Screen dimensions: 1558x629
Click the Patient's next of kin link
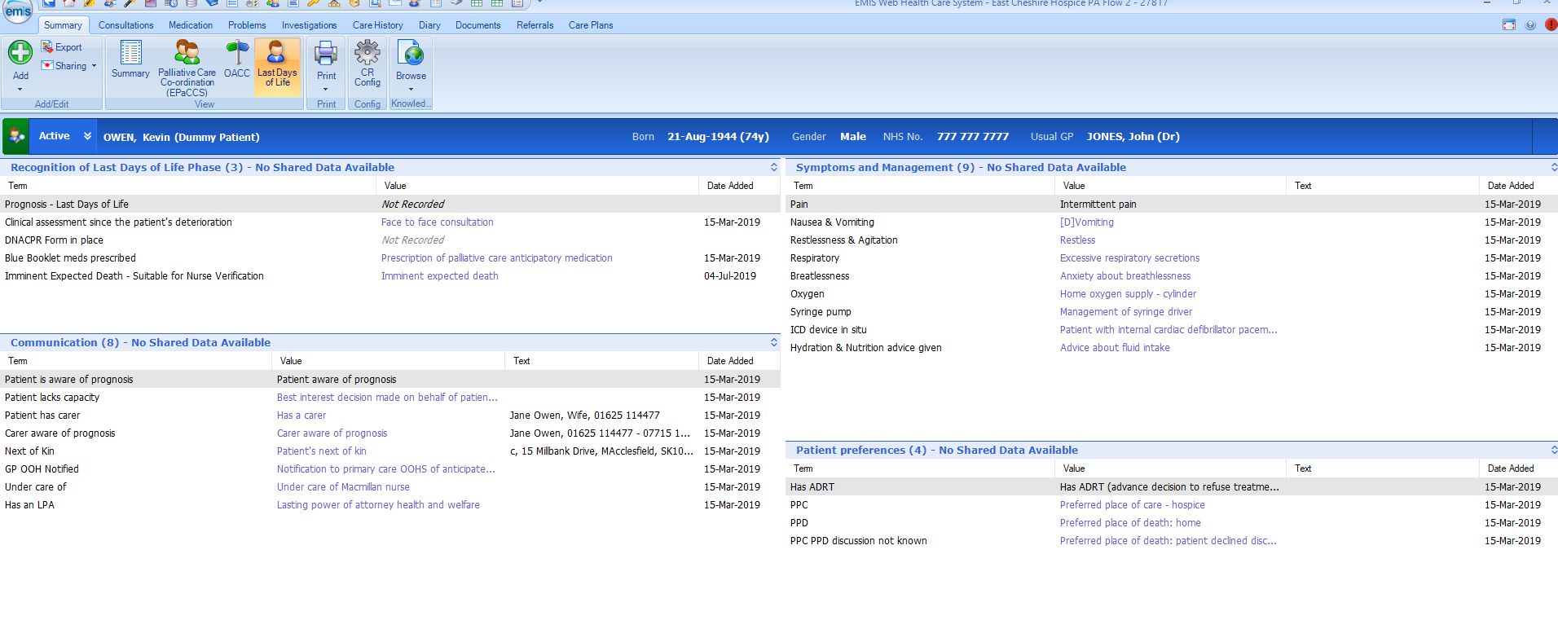click(x=322, y=451)
